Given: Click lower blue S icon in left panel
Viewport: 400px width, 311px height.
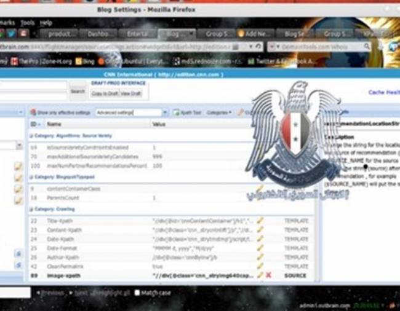Looking at the screenshot, I should pyautogui.click(x=18, y=265).
